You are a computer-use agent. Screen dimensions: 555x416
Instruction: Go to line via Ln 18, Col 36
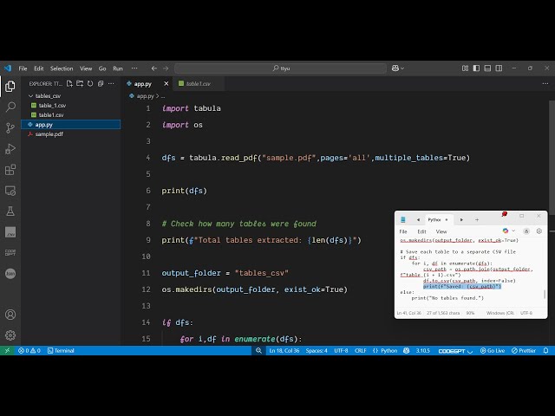[284, 350]
